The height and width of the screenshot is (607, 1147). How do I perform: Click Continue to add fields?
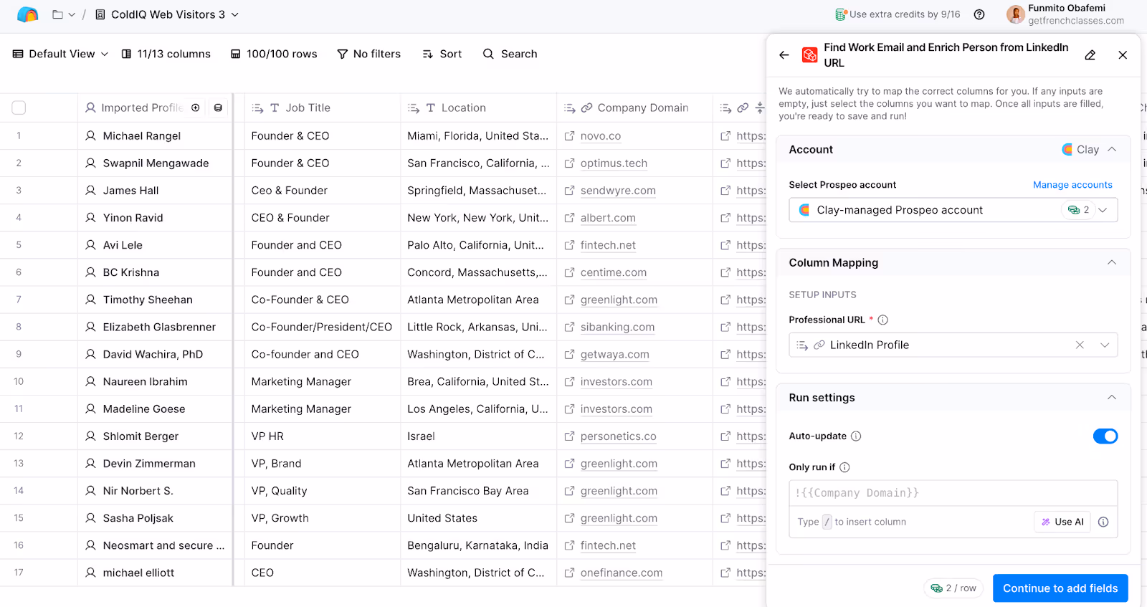[x=1060, y=588]
